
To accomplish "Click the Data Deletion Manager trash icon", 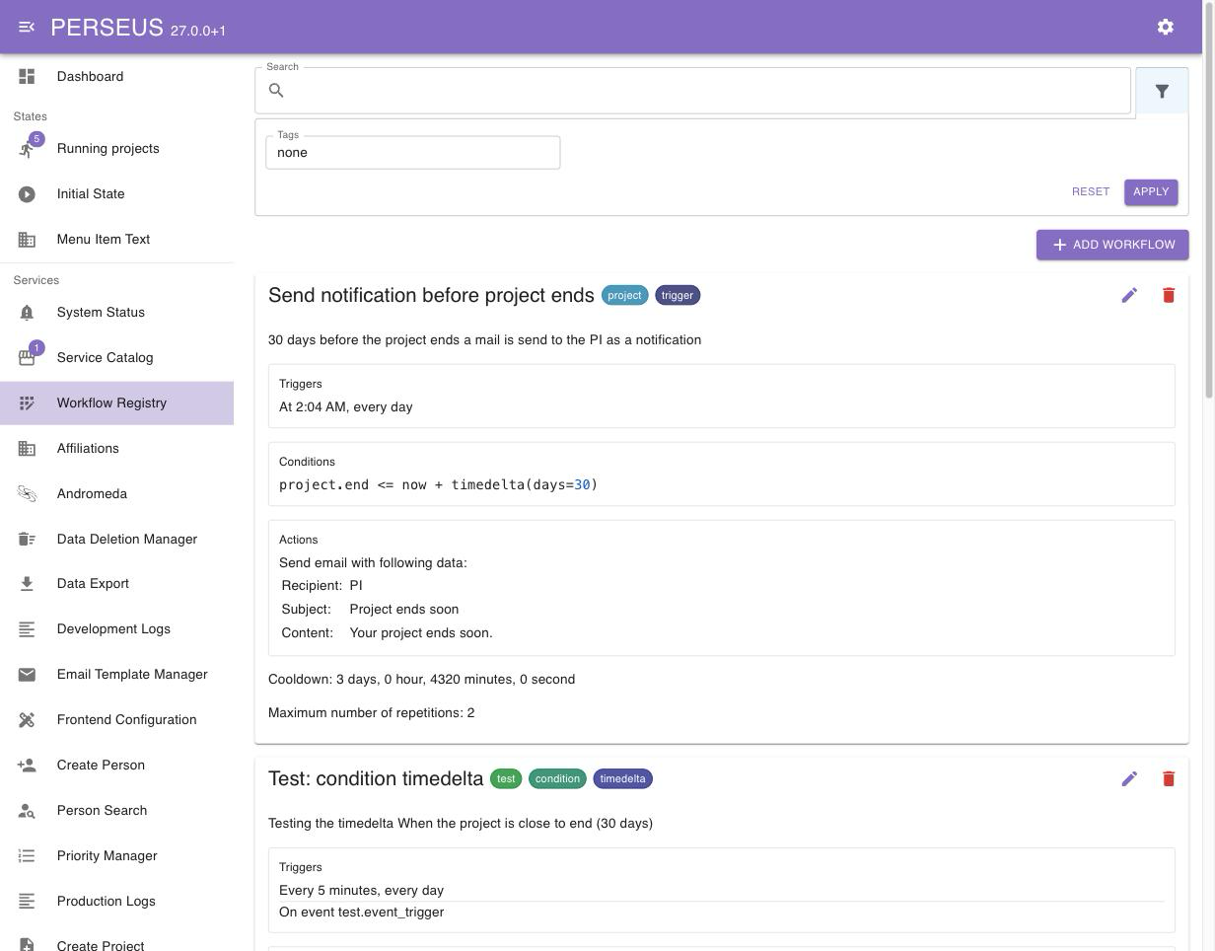I will 27,539.
